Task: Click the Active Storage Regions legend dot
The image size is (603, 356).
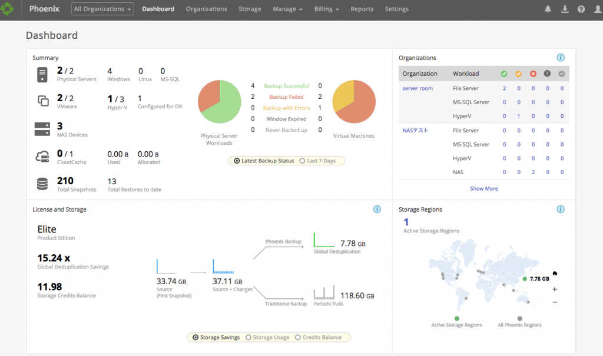Action: tap(457, 318)
